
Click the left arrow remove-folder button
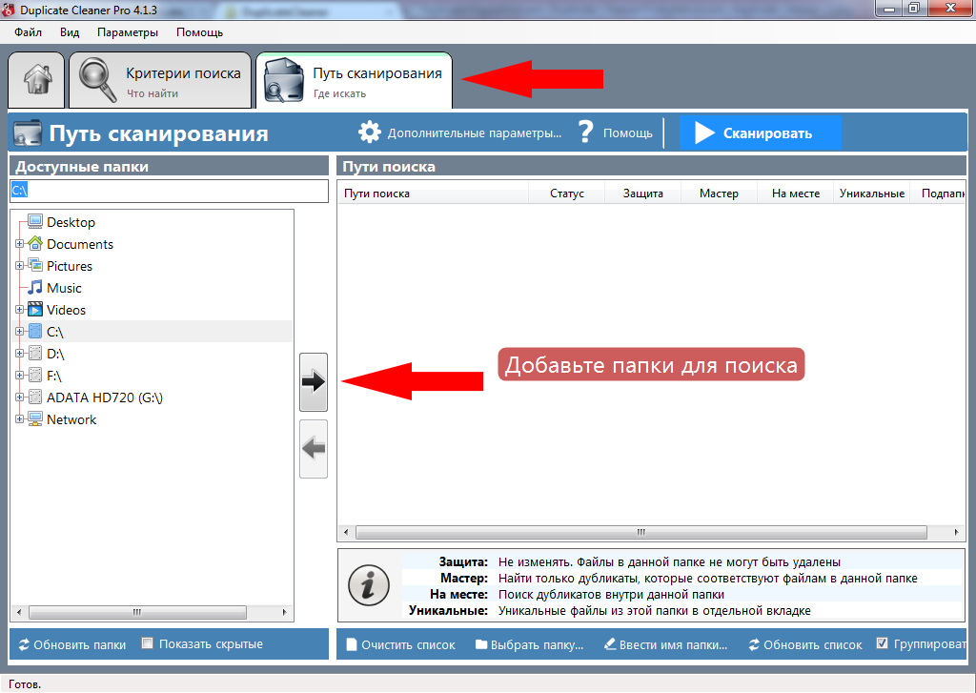coord(314,449)
